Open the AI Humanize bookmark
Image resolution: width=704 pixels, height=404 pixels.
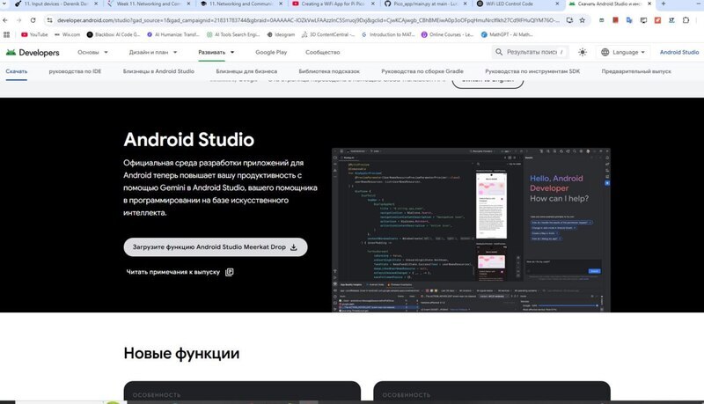click(172, 34)
